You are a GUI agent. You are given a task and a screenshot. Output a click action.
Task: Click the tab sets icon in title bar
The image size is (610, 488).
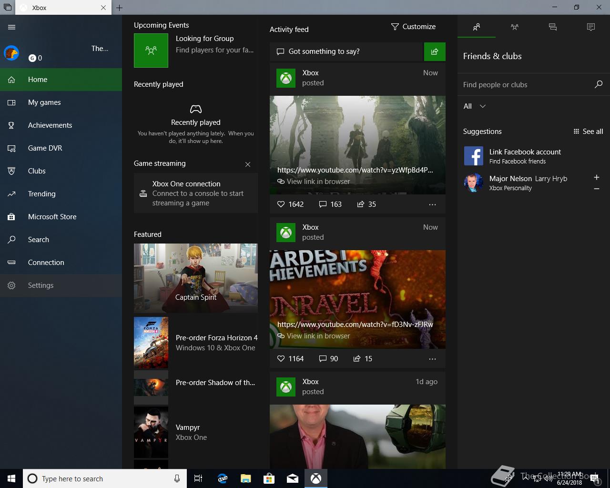(x=7, y=8)
